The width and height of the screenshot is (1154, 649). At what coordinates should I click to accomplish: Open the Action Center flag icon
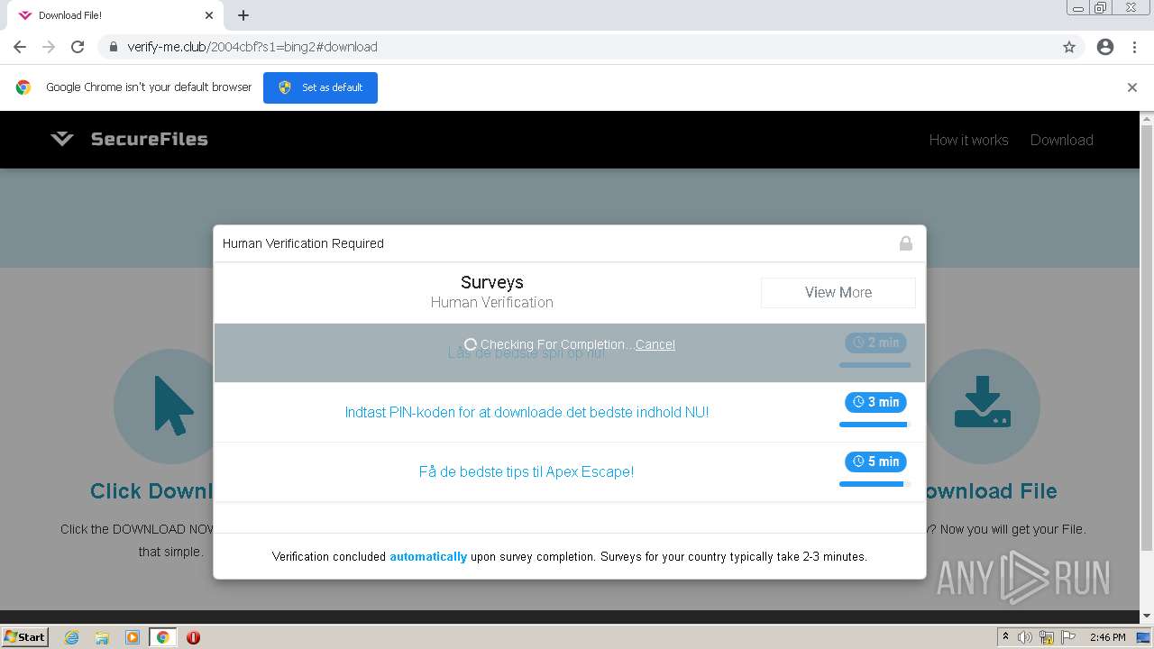pos(1067,637)
